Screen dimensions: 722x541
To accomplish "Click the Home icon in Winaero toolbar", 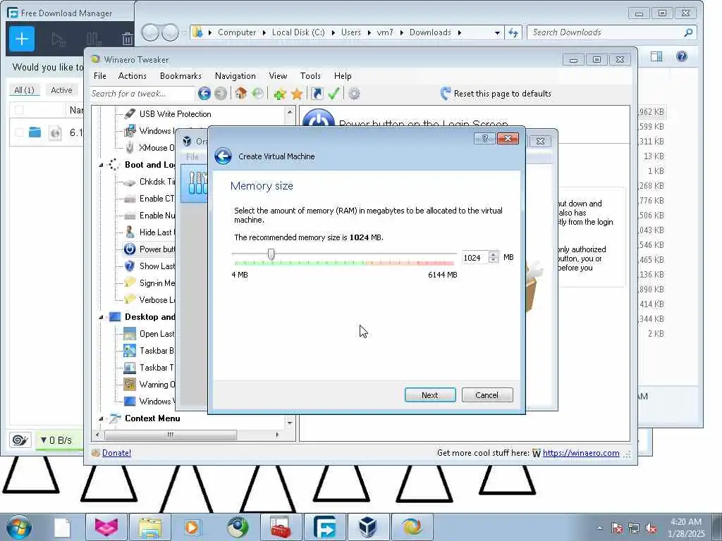I will [241, 94].
